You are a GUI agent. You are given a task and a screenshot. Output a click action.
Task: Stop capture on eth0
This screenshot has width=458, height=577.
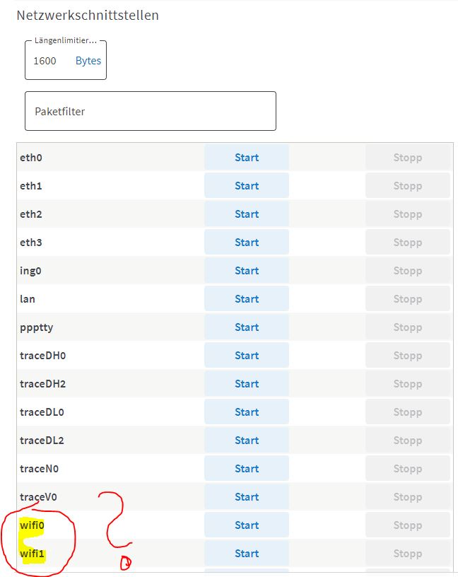tap(408, 158)
